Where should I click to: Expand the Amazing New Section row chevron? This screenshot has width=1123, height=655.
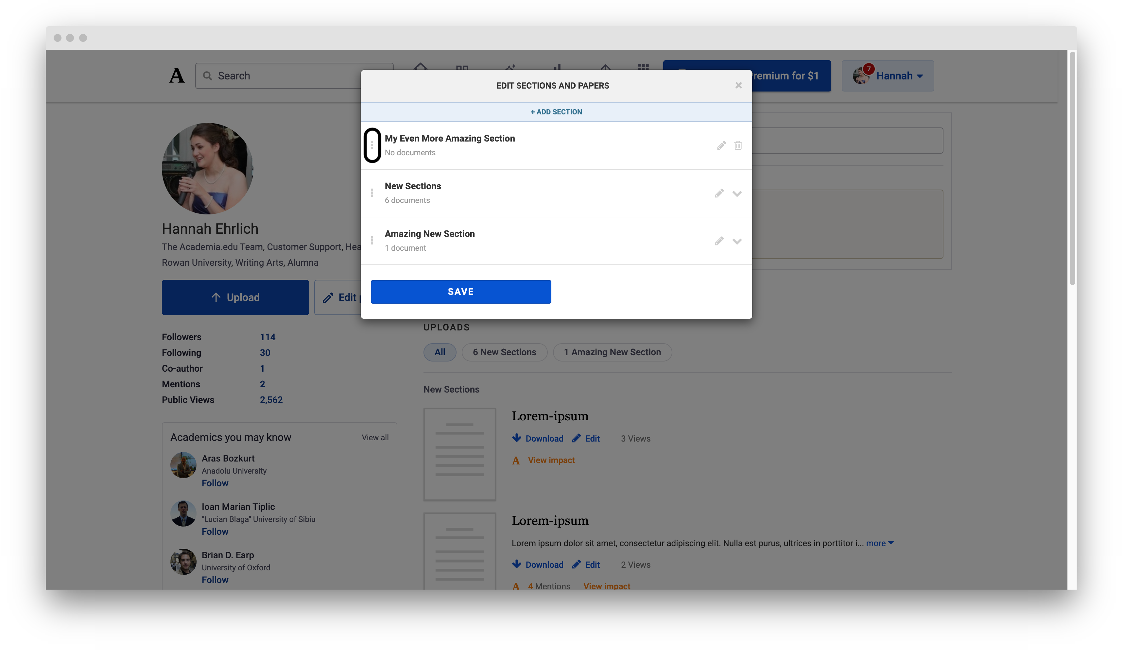[x=737, y=241]
